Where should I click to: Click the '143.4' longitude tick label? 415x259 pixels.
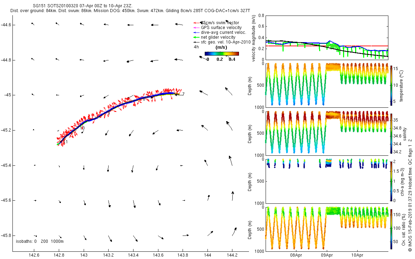(x=133, y=255)
